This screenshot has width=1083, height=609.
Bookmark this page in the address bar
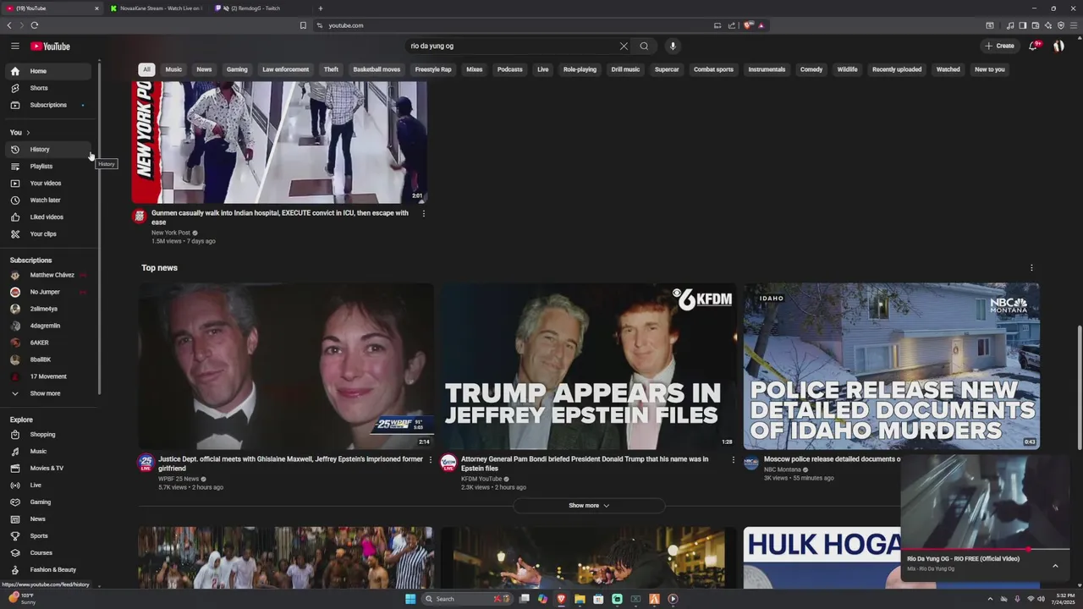pyautogui.click(x=303, y=25)
